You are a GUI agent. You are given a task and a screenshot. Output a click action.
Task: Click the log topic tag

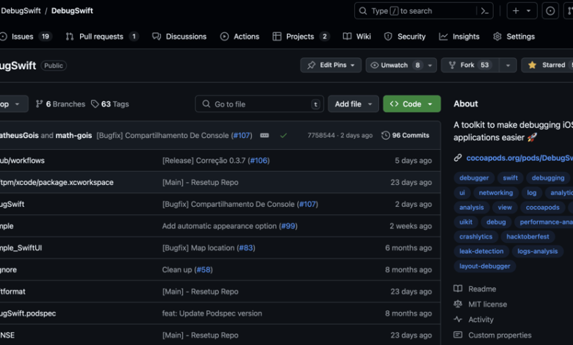pyautogui.click(x=531, y=193)
